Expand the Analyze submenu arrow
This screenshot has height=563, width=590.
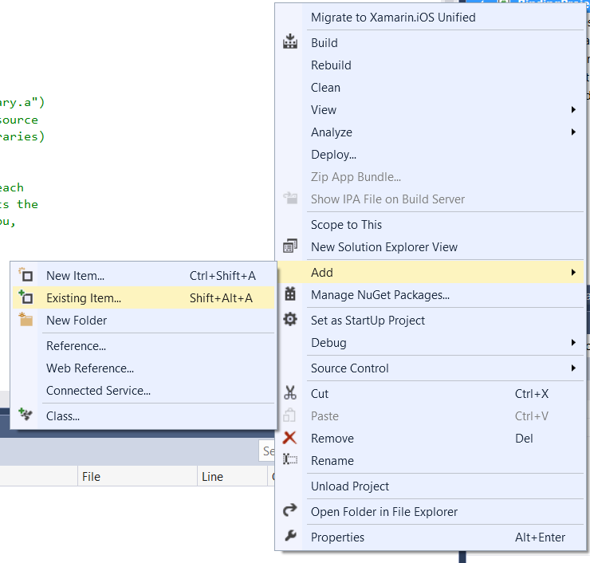click(573, 132)
